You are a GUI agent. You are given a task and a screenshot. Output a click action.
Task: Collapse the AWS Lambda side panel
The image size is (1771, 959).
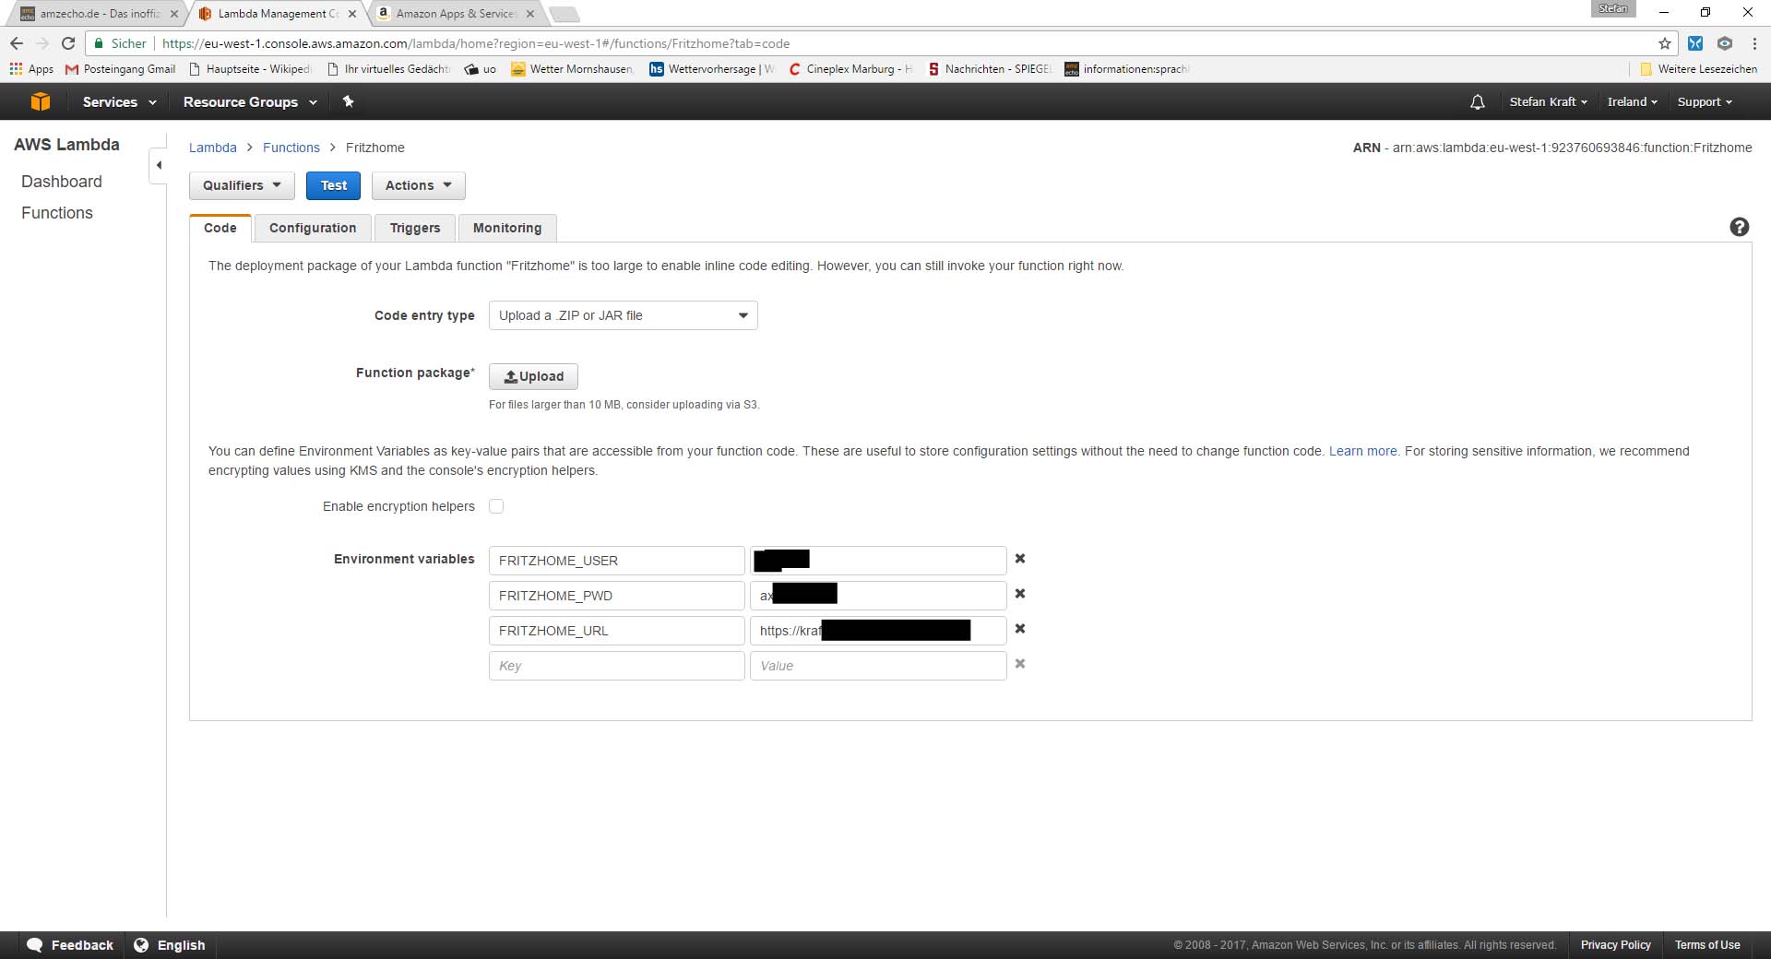pos(159,165)
